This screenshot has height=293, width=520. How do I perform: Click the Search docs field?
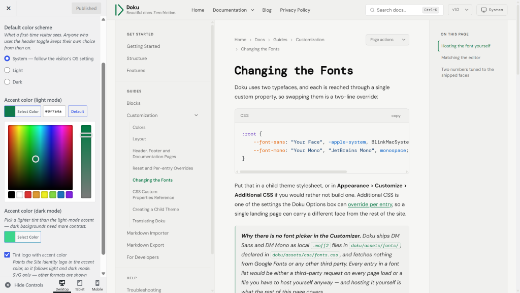404,10
